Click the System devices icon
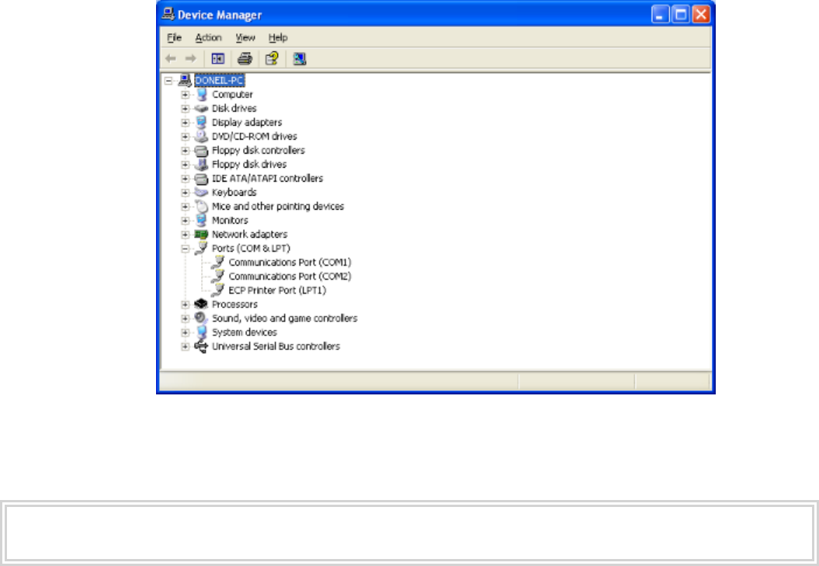This screenshot has height=566, width=819. coord(202,332)
